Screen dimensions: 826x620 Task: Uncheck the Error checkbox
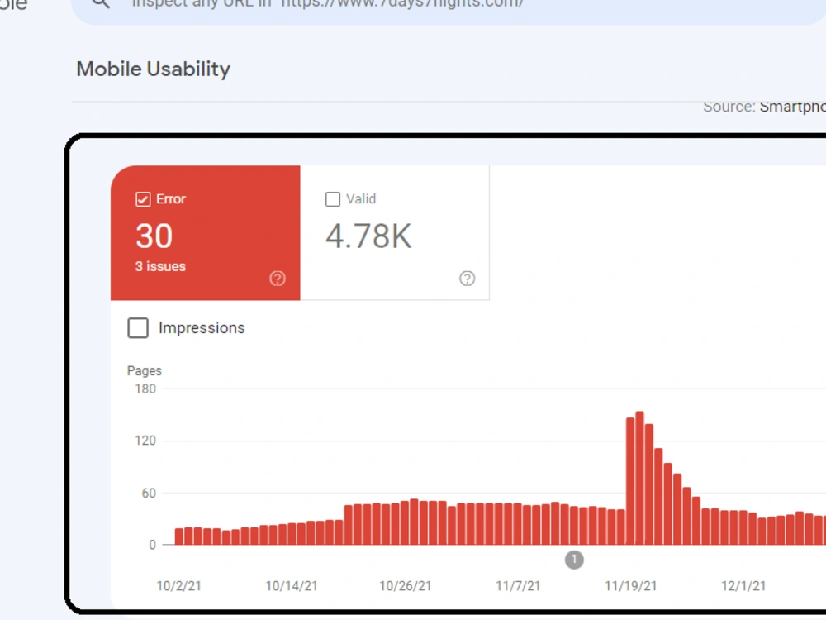tap(143, 199)
